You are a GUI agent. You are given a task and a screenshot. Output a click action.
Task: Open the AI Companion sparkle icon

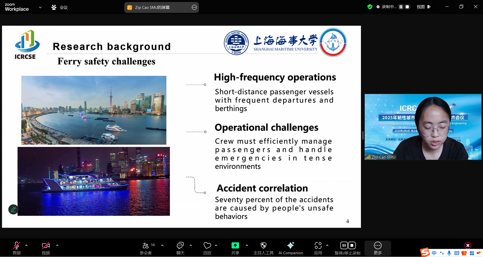click(291, 245)
